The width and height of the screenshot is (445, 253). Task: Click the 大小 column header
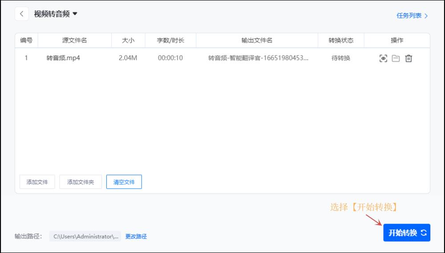[x=128, y=40]
